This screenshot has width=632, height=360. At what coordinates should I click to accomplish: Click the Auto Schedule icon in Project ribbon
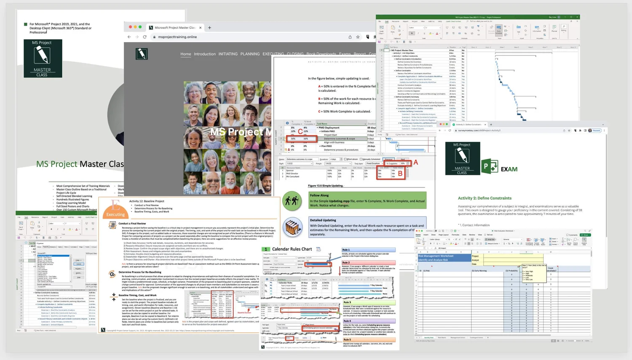(499, 30)
